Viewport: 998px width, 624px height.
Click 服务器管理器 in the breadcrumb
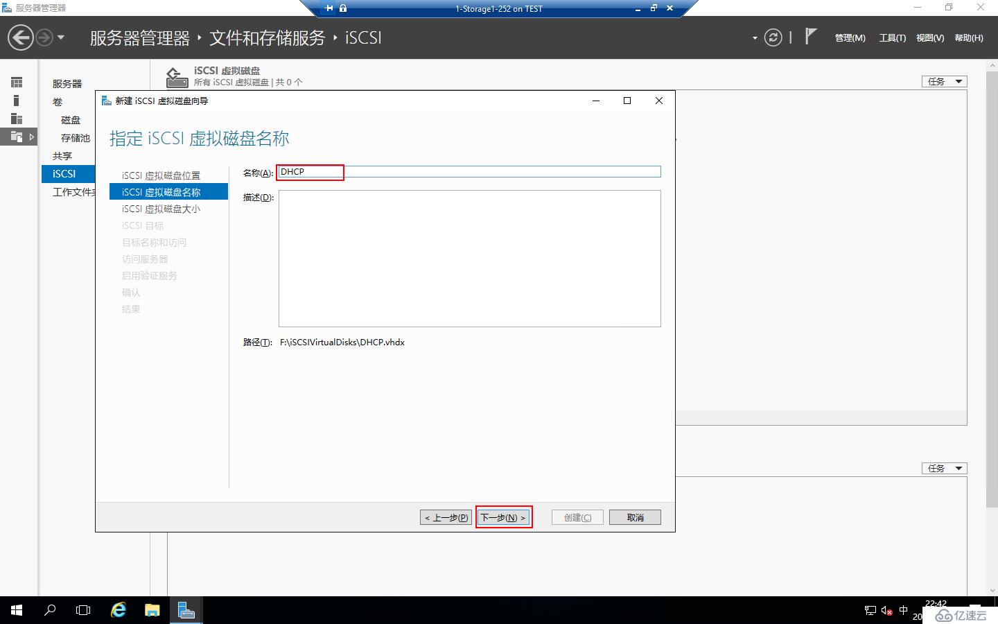[x=139, y=38]
